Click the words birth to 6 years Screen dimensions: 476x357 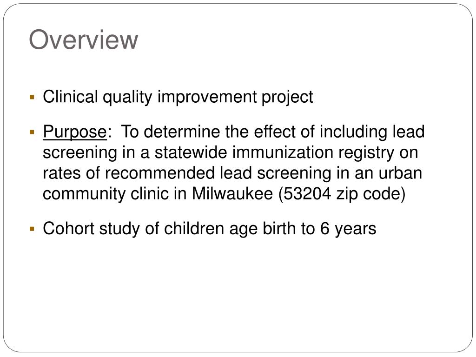(319, 229)
